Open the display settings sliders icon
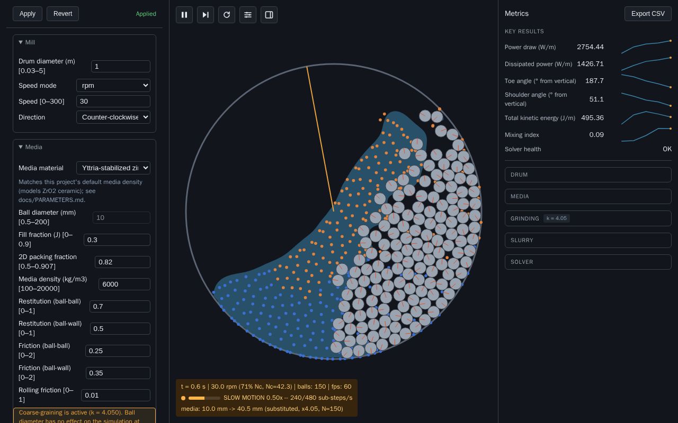The image size is (678, 423). 248,15
